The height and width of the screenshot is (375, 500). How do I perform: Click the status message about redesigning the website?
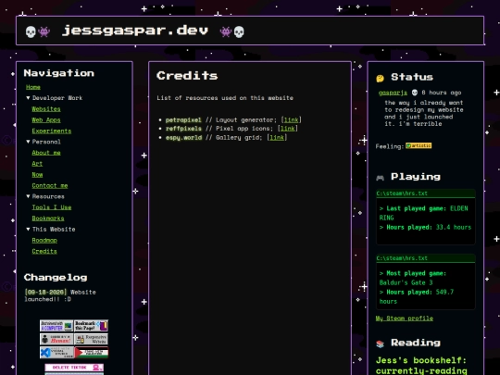point(424,113)
